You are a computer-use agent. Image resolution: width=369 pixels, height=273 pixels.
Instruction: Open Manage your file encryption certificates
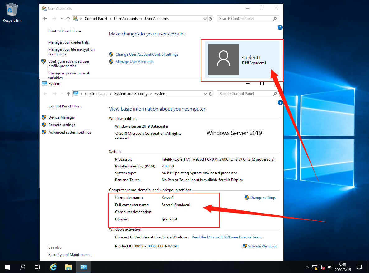pyautogui.click(x=71, y=52)
